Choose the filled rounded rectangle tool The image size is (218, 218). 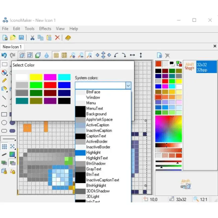click(13, 131)
